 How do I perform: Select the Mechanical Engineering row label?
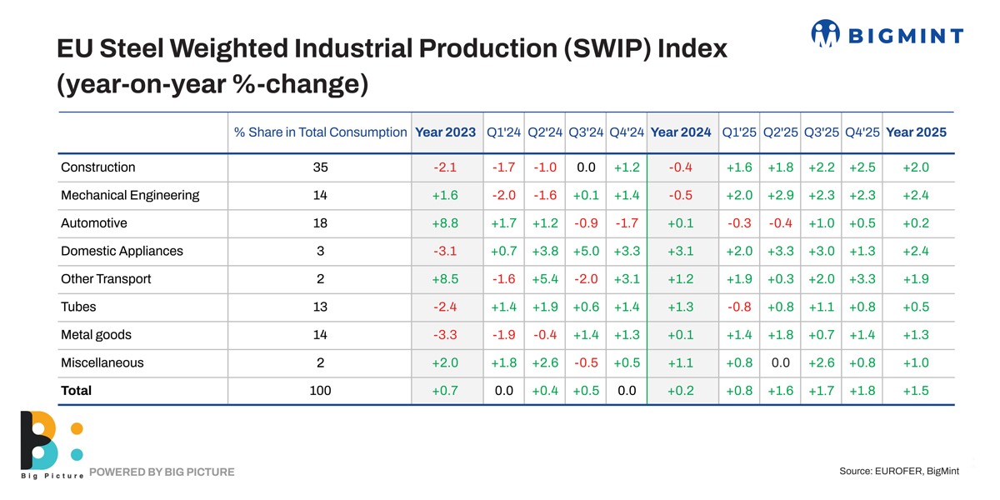click(130, 196)
